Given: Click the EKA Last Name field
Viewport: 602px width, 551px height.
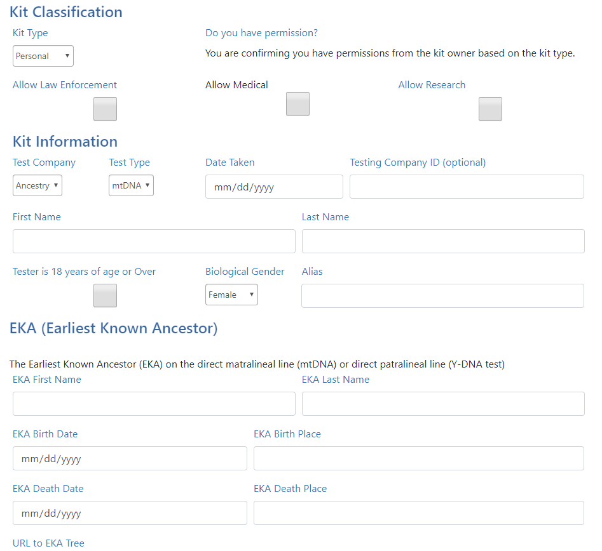Looking at the screenshot, I should (x=443, y=404).
